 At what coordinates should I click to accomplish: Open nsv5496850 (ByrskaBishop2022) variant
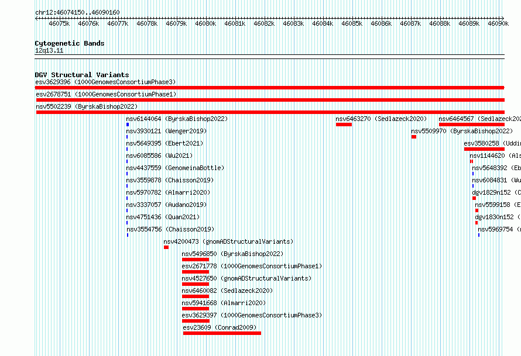pos(232,254)
